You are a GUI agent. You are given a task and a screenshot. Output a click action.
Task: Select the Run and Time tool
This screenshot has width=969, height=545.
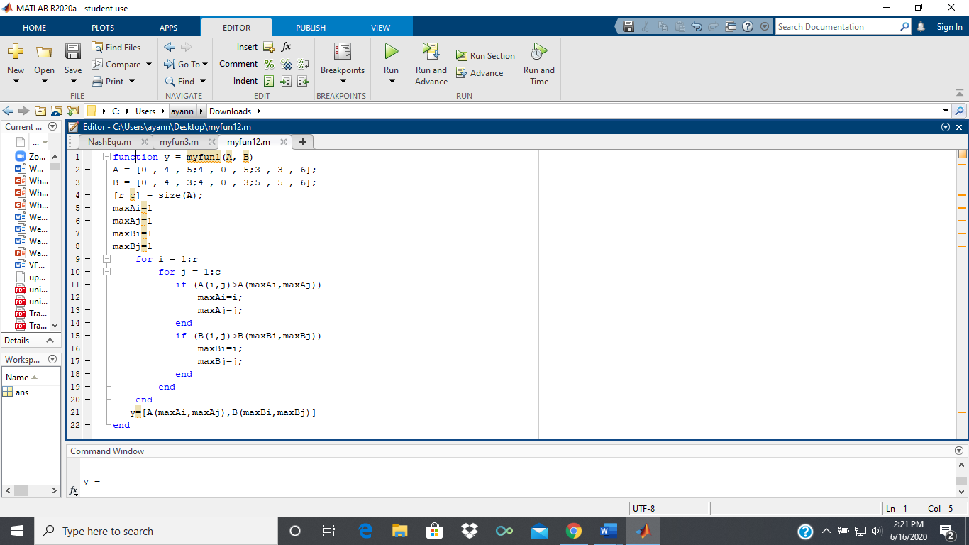(538, 63)
